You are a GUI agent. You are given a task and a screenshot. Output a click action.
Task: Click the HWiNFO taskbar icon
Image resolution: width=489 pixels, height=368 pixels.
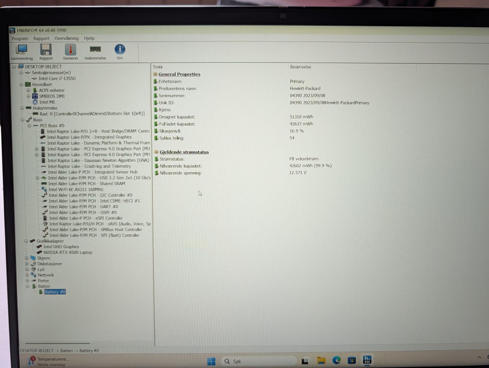(367, 360)
